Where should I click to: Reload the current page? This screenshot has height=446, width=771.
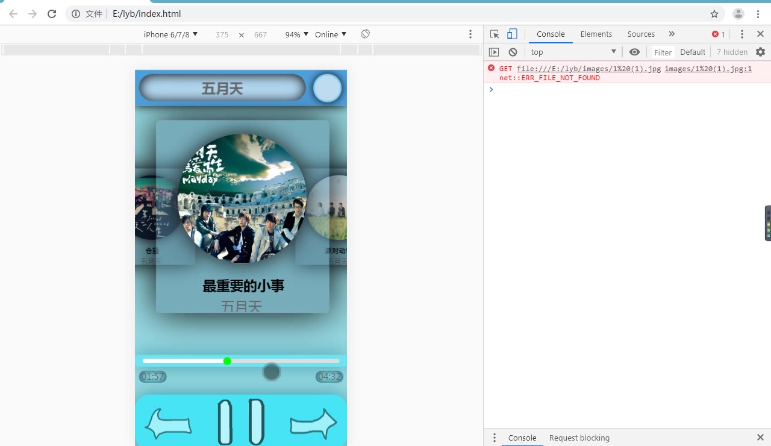pyautogui.click(x=52, y=14)
